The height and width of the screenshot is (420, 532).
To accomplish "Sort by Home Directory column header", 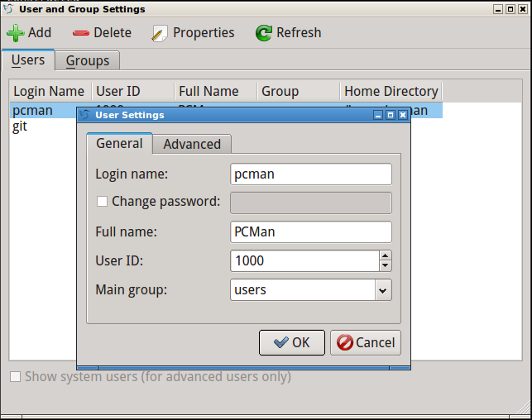I will [x=391, y=91].
